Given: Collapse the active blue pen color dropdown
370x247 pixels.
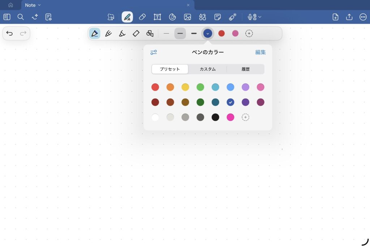Looking at the screenshot, I should click(207, 34).
